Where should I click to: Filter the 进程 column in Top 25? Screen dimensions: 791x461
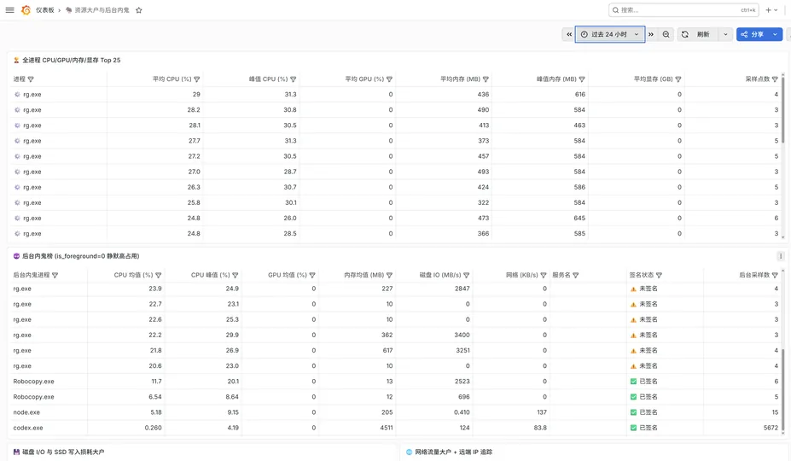31,79
